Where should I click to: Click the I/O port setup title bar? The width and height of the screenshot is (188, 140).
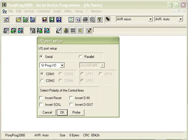[x=78, y=41]
